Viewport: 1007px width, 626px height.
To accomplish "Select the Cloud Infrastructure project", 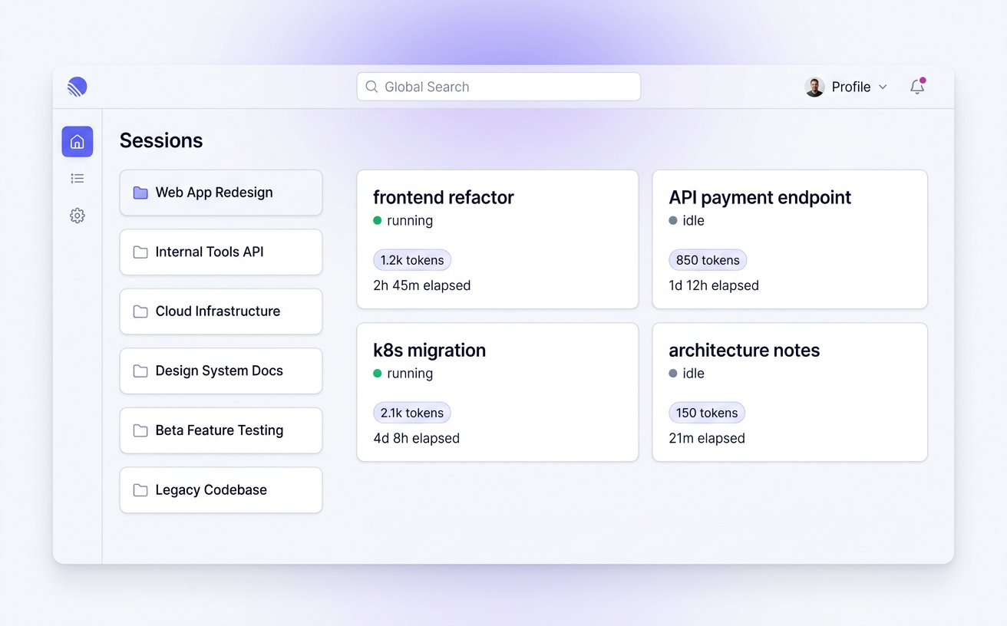I will [x=220, y=311].
